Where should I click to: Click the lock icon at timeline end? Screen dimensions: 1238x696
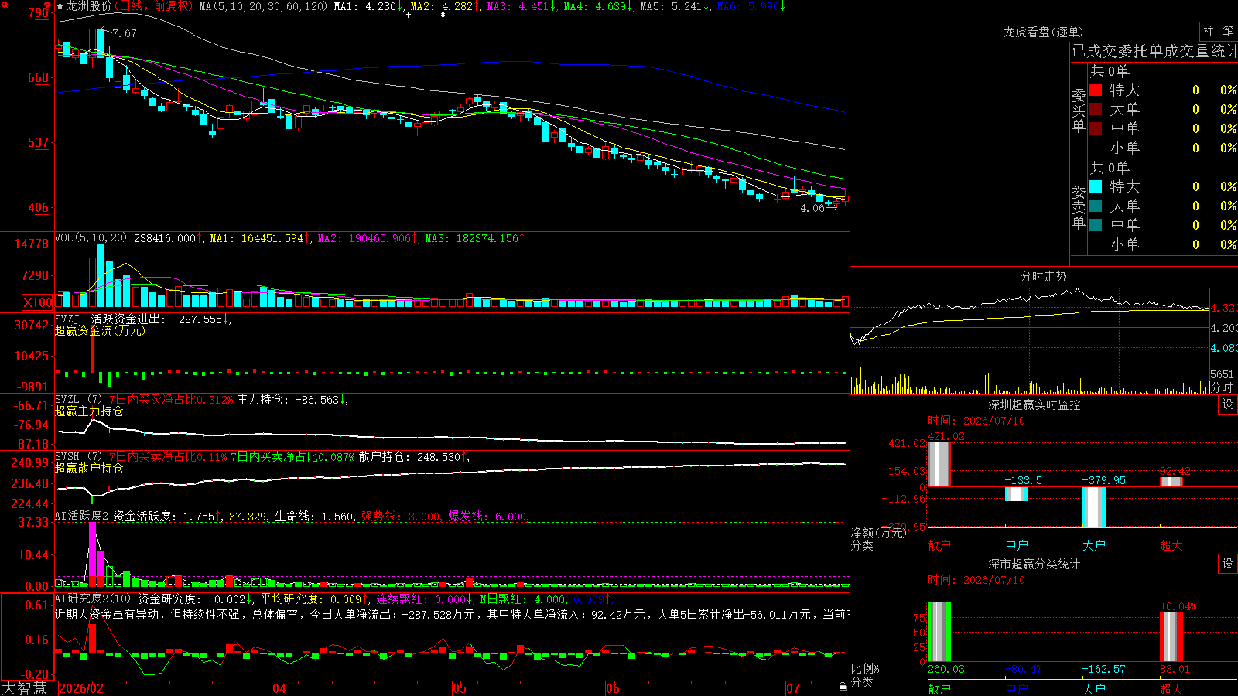843,686
